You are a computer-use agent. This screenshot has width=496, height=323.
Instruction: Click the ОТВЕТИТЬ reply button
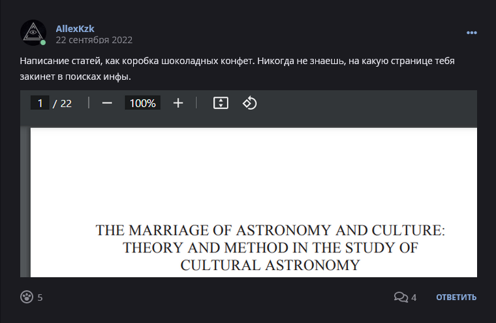pyautogui.click(x=456, y=297)
